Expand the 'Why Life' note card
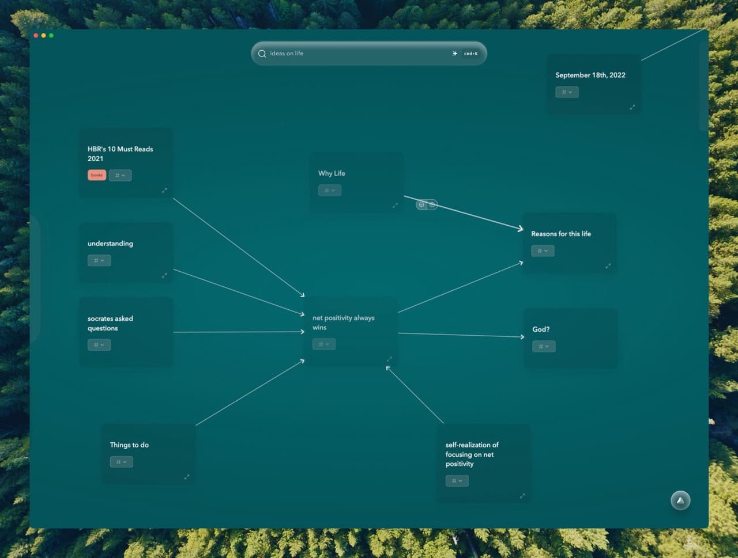 396,205
